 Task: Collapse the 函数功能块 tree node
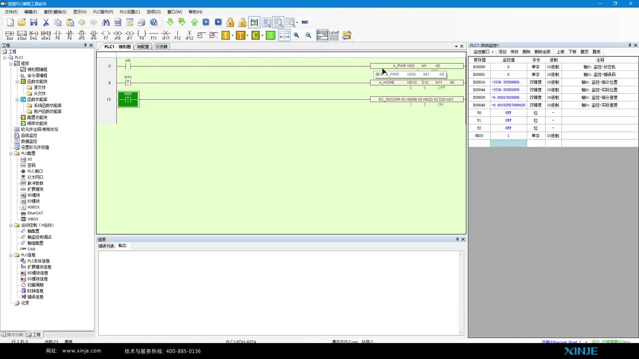[x=16, y=81]
